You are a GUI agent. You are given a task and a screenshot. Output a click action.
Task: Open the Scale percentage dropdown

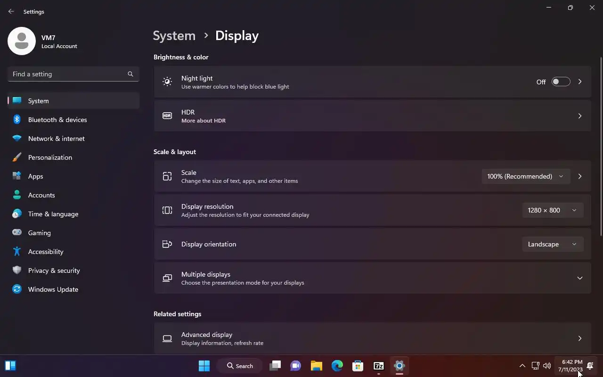pos(526,176)
